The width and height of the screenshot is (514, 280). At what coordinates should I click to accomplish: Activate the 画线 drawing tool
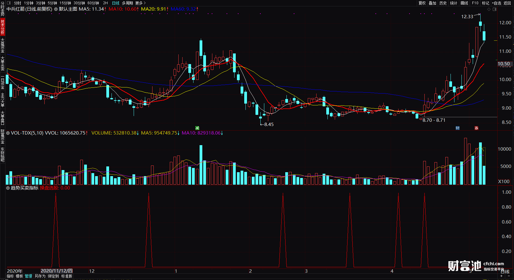(464, 3)
